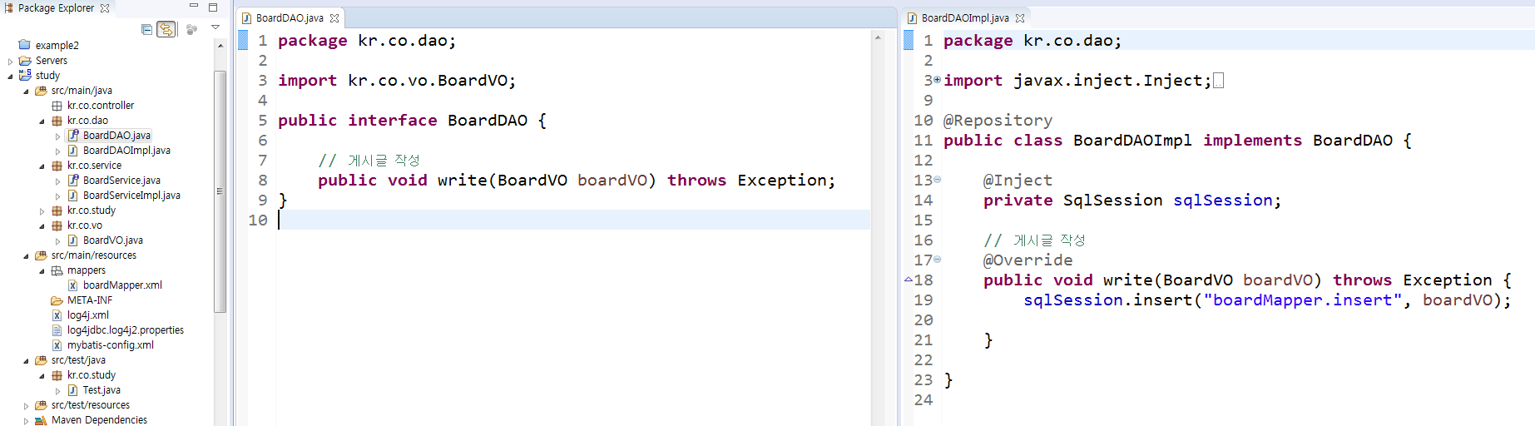
Task: Click the BoardDAO.java file icon in tree
Action: click(x=73, y=136)
